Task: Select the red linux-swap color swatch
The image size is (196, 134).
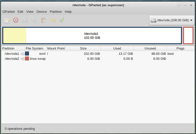Action: tap(27, 58)
